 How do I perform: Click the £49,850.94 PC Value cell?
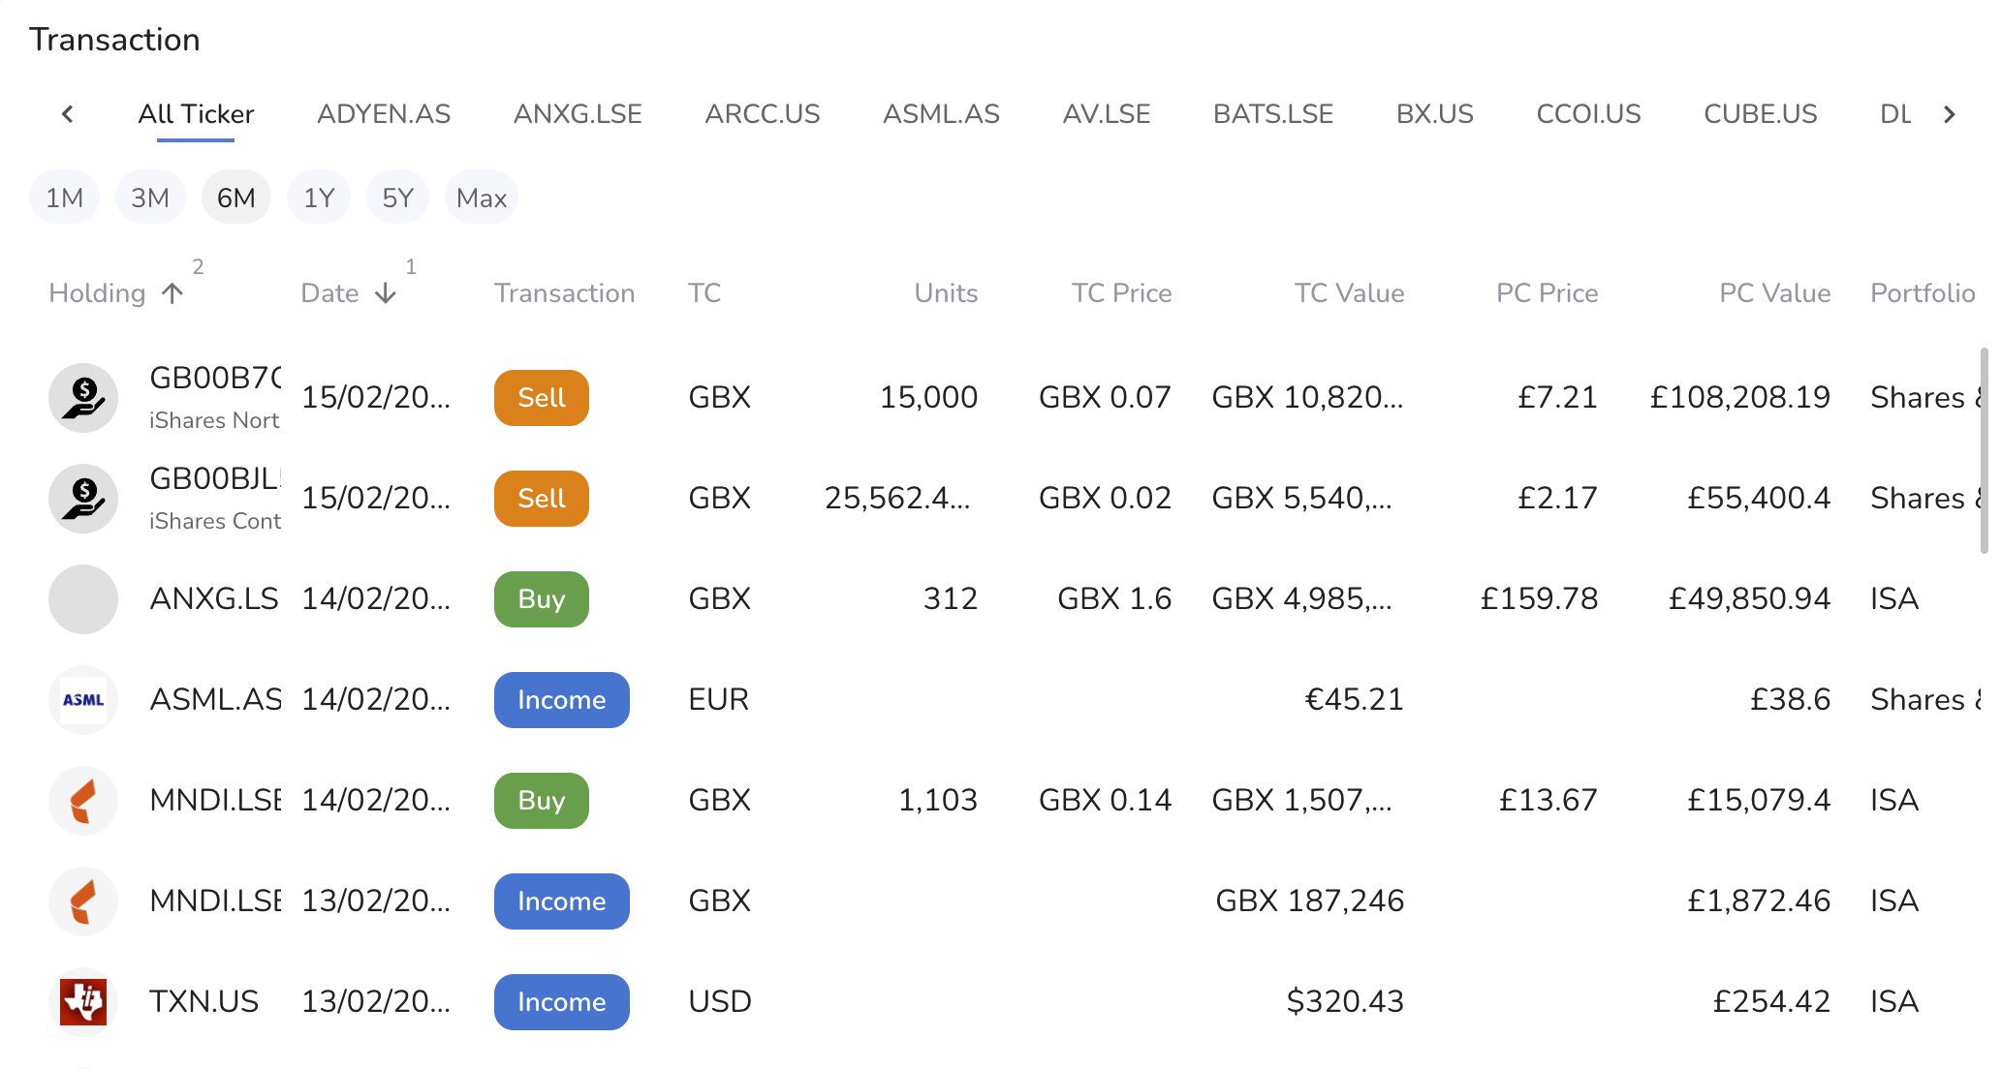point(1749,599)
